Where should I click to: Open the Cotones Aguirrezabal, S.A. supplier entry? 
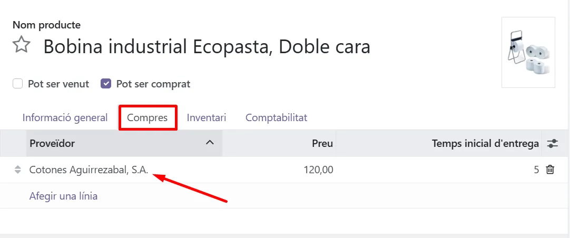pyautogui.click(x=89, y=170)
